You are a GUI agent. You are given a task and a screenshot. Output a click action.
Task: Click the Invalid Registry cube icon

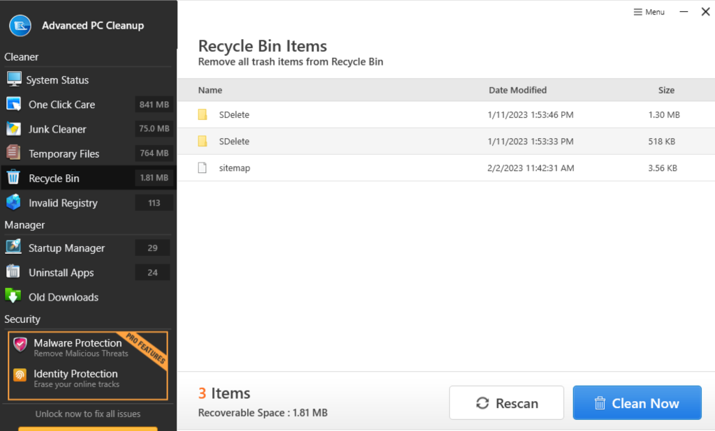point(13,202)
